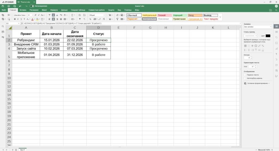Open the comments icon in left sidebar
The width and height of the screenshot is (279, 151).
coord(3,32)
